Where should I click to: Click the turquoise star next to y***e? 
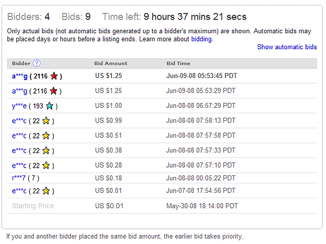[x=49, y=106]
